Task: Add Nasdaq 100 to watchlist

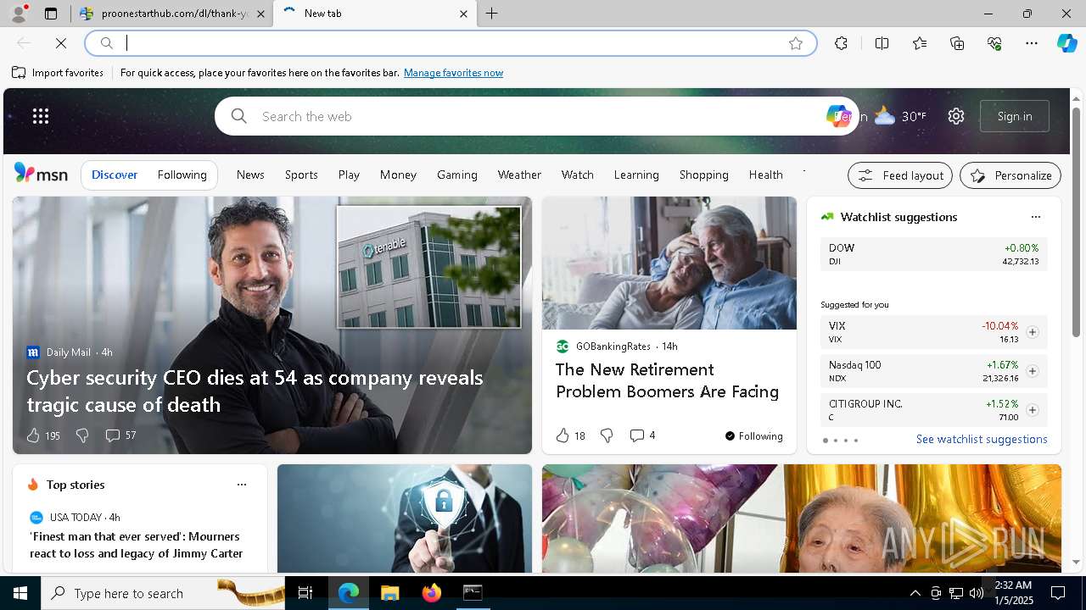Action: tap(1032, 371)
